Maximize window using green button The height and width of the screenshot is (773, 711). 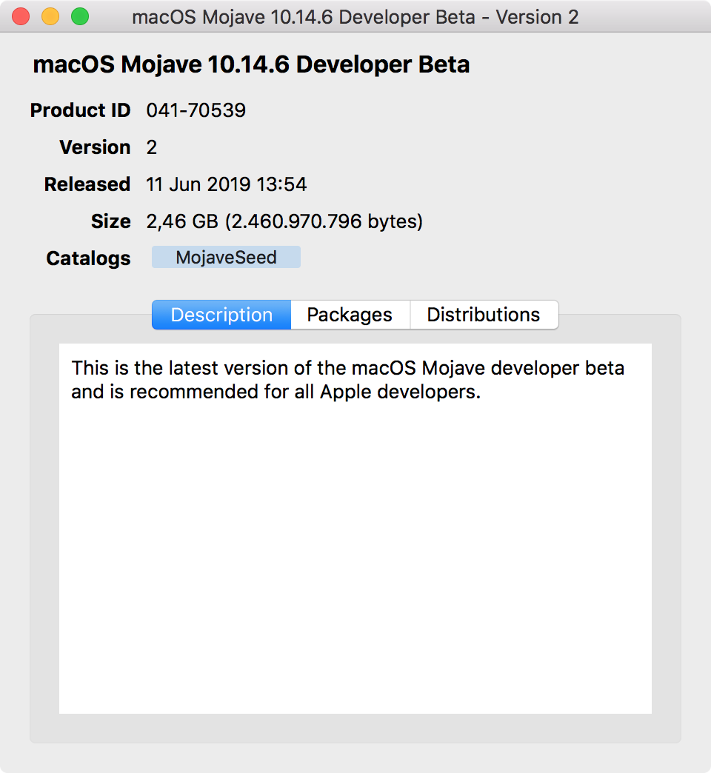point(80,16)
